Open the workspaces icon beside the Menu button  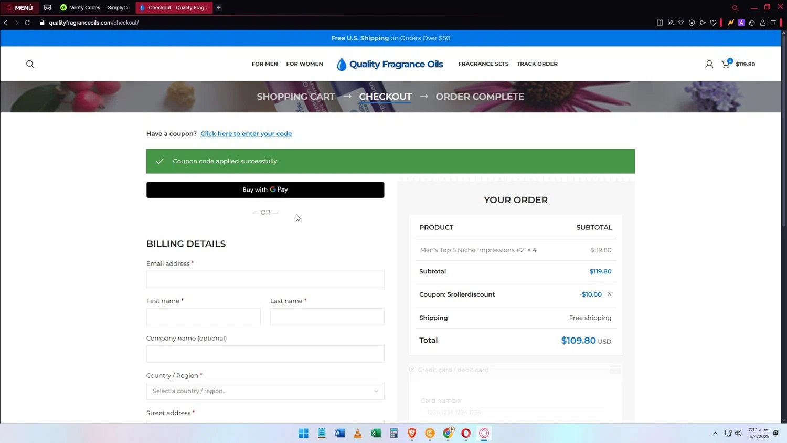47,7
